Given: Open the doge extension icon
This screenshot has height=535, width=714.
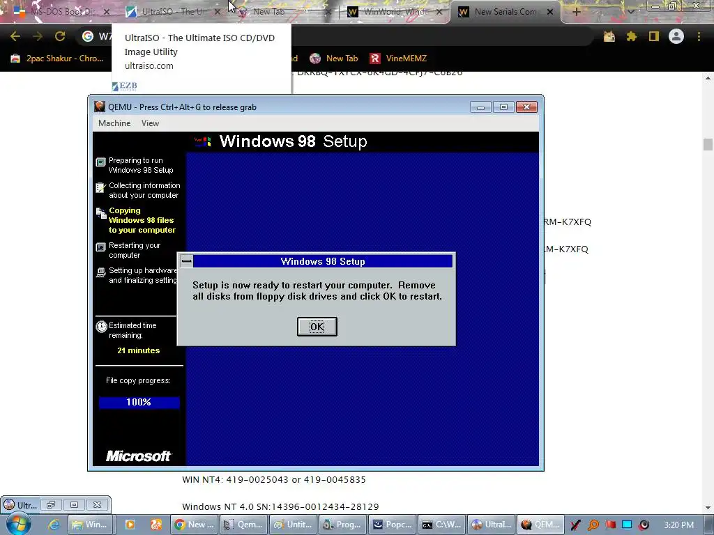Looking at the screenshot, I should tap(609, 36).
